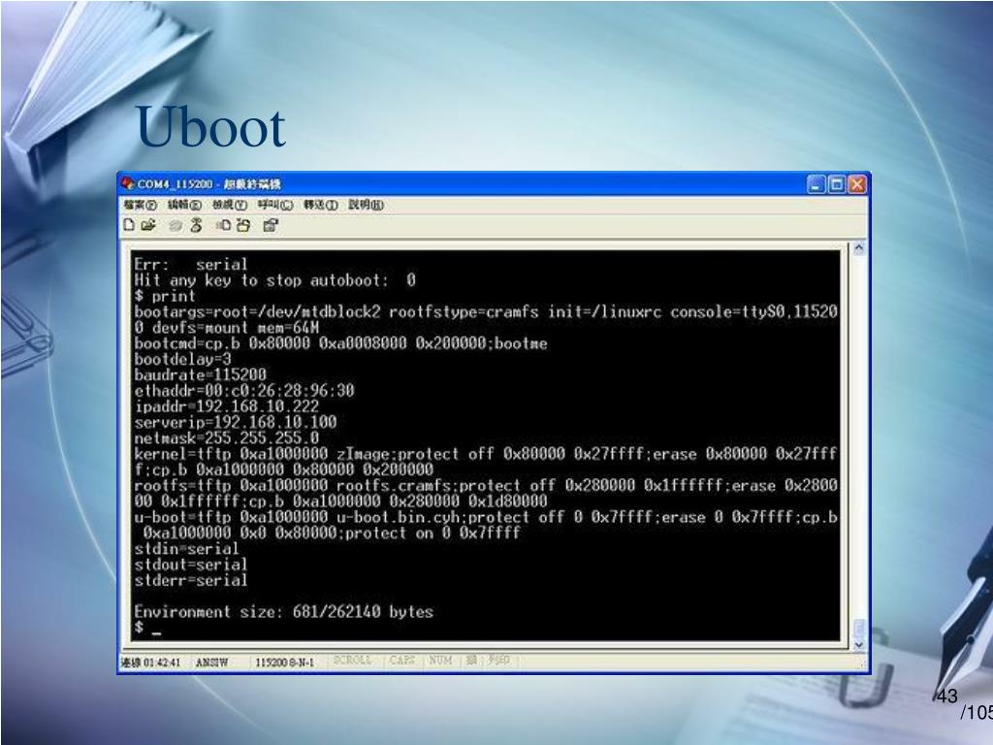Click the 'kernel=tftp 0xa1000000 zImage' line
The width and height of the screenshot is (993, 745).
[x=486, y=461]
